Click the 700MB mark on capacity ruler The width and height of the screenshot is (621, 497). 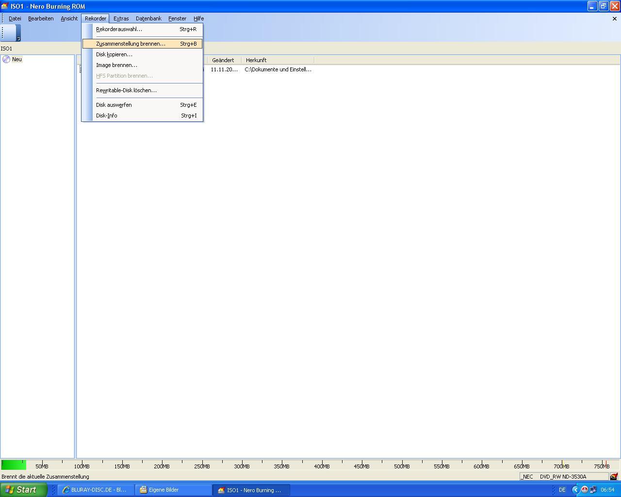561,466
